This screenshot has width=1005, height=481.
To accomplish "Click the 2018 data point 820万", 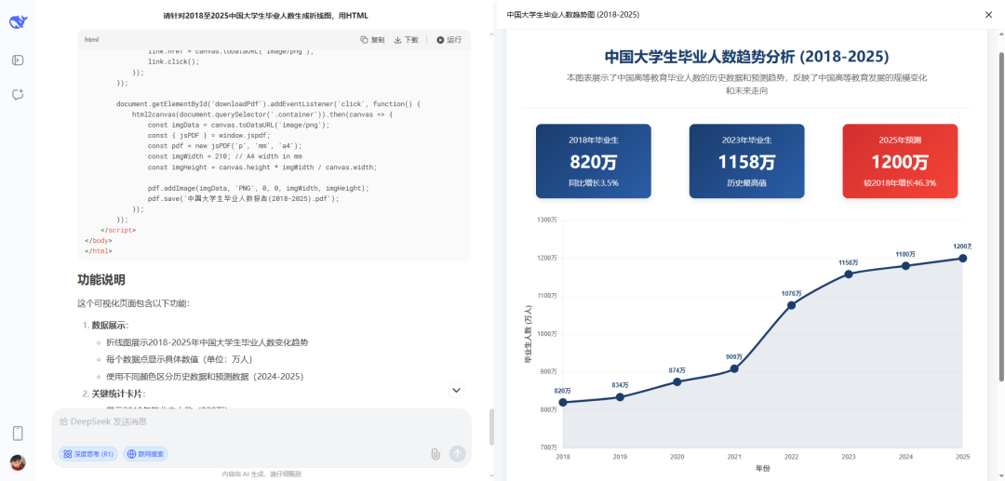I will (563, 402).
